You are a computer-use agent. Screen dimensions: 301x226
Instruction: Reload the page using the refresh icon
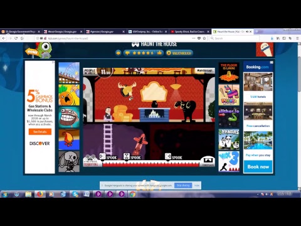tap(16, 38)
